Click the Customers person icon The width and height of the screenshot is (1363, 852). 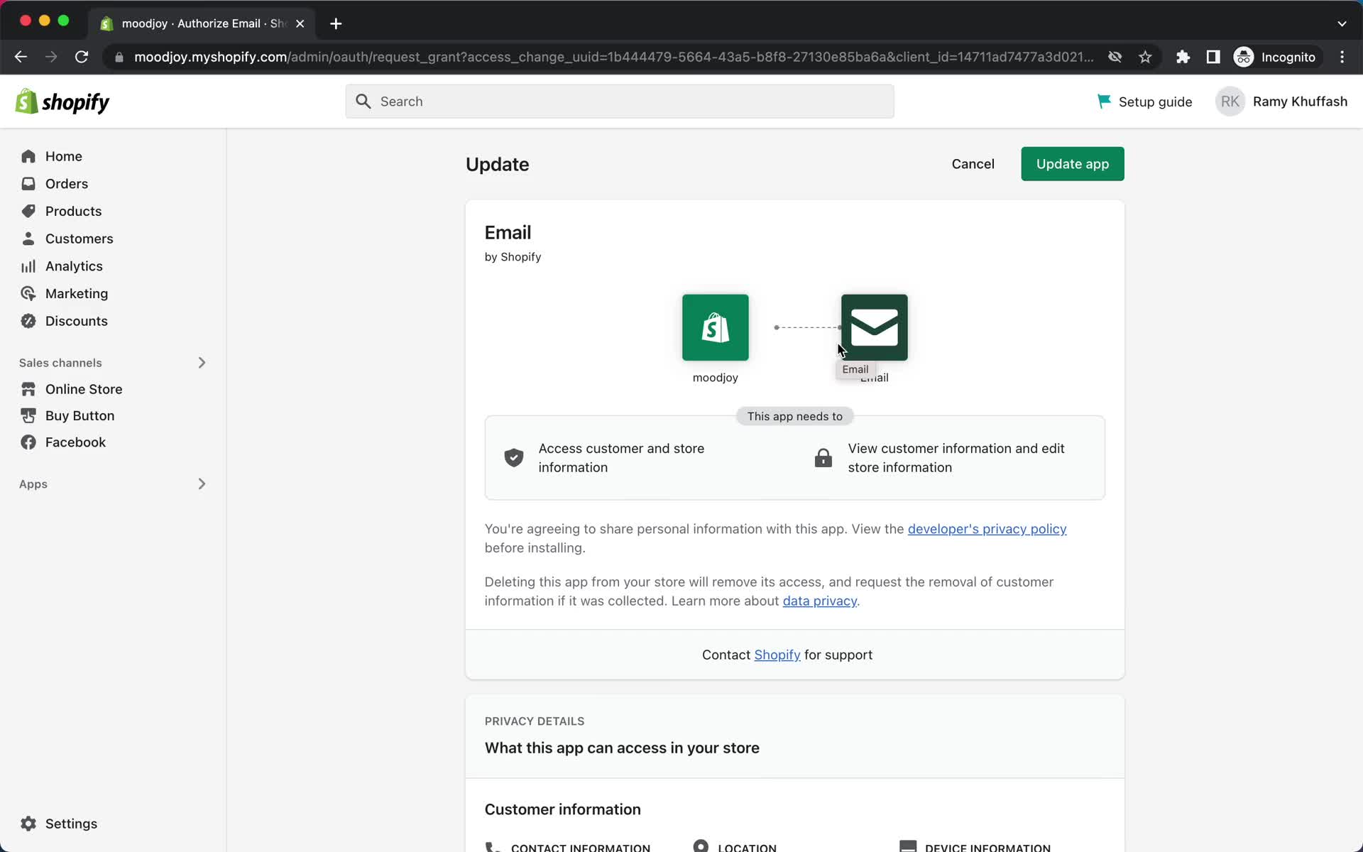(28, 239)
